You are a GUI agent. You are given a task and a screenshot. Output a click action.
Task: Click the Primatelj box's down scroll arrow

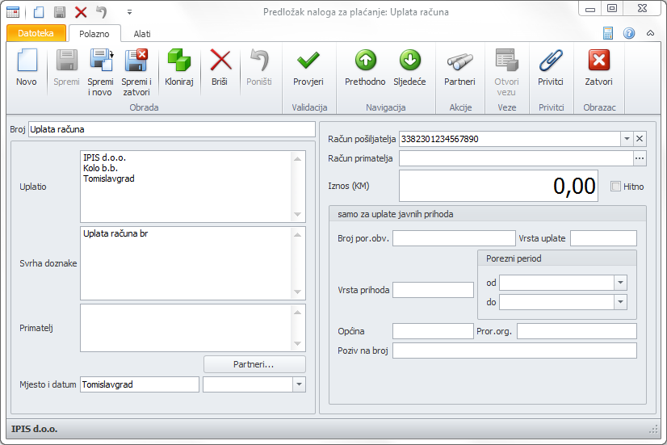coord(297,344)
